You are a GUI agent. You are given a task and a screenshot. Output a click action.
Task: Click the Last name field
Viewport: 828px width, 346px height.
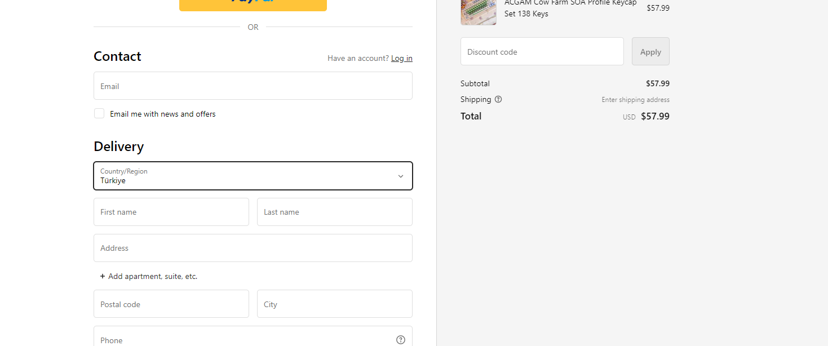pyautogui.click(x=334, y=212)
